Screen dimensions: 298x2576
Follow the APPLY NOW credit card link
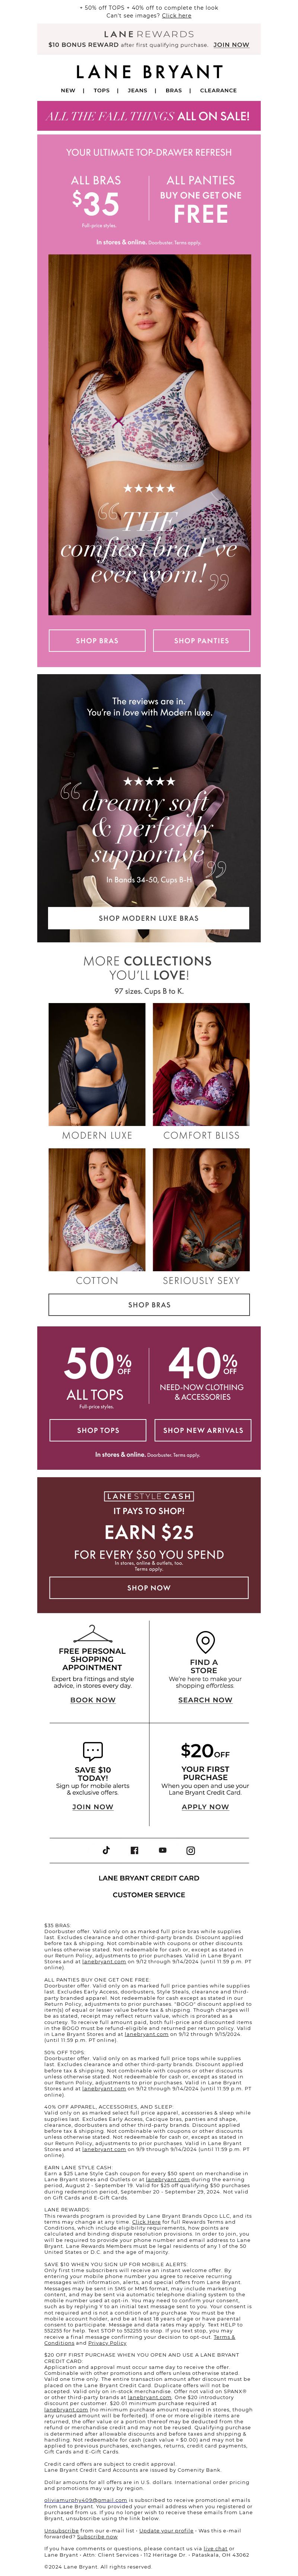[205, 1806]
